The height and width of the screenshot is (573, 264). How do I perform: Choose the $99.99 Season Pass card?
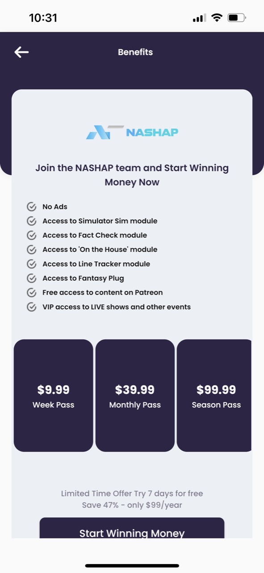tap(214, 395)
